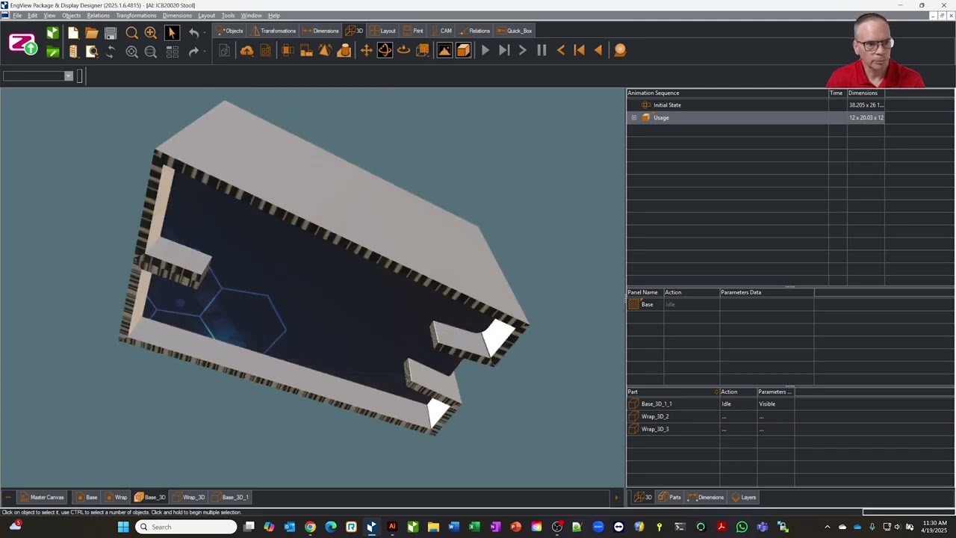The height and width of the screenshot is (538, 956).
Task: Switch to the Parts panel tab
Action: 670,498
